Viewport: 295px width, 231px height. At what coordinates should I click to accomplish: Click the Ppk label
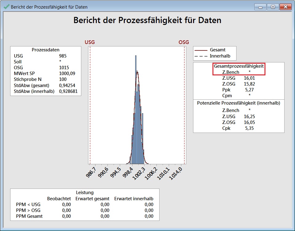pyautogui.click(x=226, y=90)
